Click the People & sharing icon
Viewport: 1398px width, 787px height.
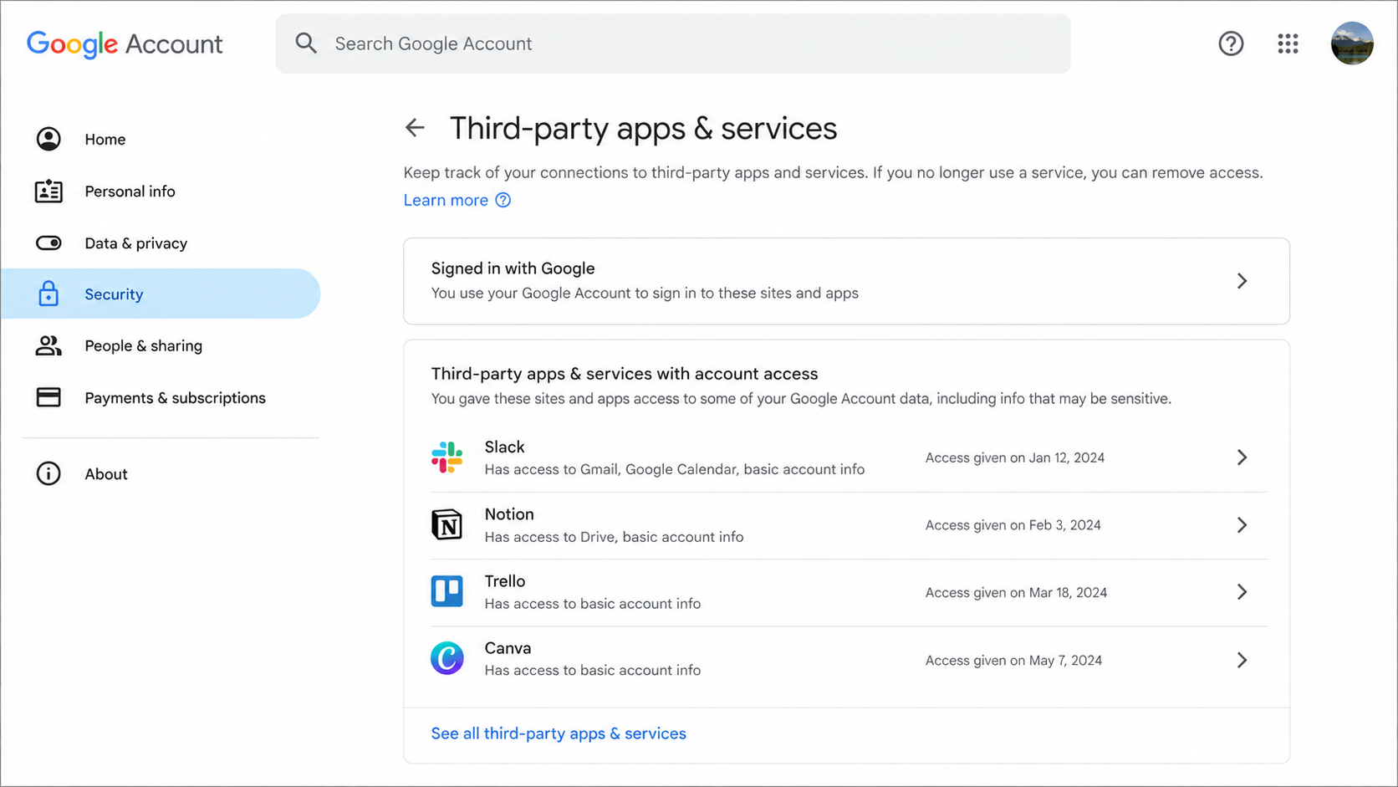[48, 345]
